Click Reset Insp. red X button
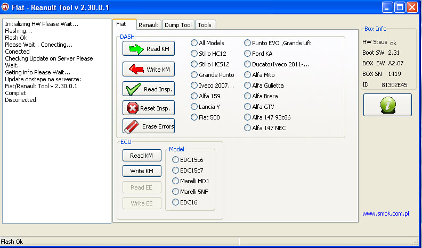The width and height of the screenshot is (422, 248). (149, 108)
